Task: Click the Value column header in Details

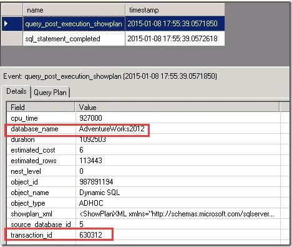Action: point(177,108)
